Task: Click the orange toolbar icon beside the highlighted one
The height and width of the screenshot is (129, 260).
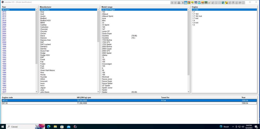Action: [x=189, y=3]
